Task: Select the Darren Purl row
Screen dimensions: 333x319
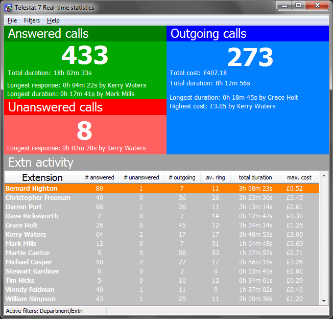Action: (162, 207)
